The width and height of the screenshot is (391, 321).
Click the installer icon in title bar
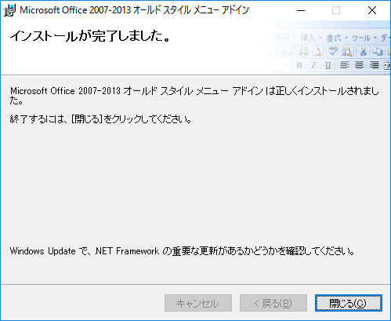pos(9,10)
